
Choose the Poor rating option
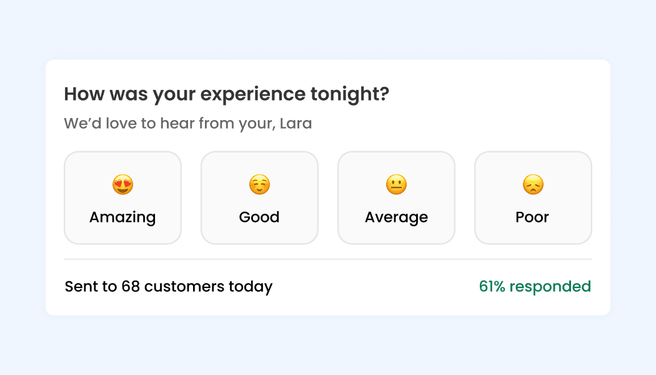tap(532, 197)
